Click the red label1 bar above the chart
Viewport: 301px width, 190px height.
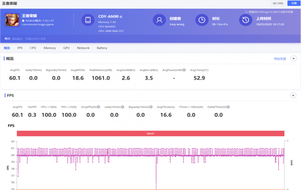[x=150, y=133]
